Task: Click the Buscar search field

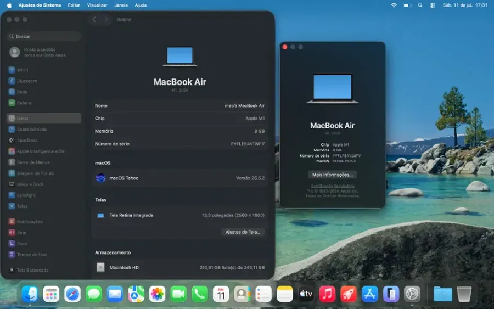Action: click(44, 37)
